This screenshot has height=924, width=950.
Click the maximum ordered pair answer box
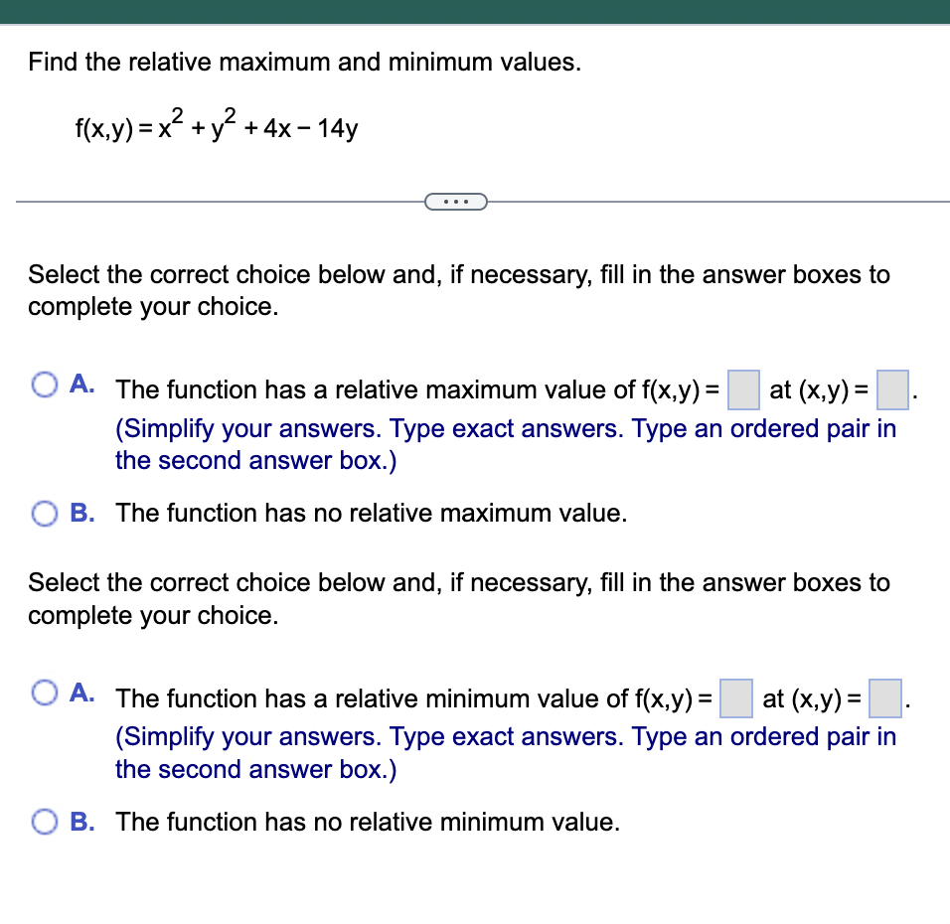[890, 389]
